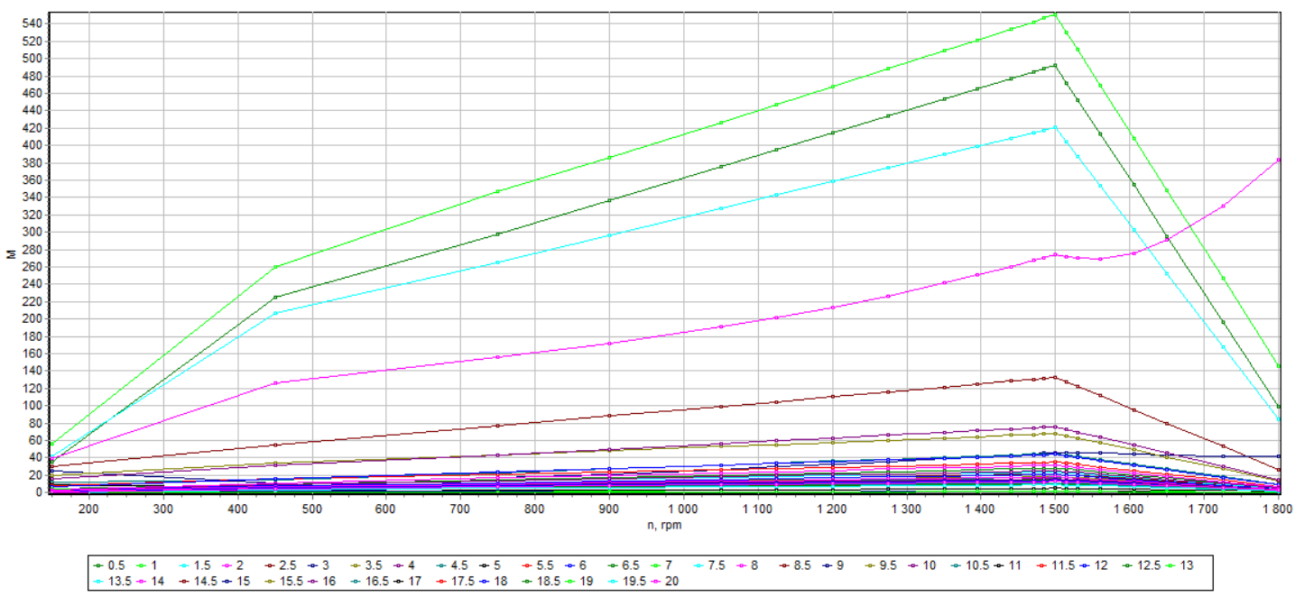Click maroon curve peak at 1500 rpm
Viewport: 1295px width, 597px height.
click(x=1054, y=377)
